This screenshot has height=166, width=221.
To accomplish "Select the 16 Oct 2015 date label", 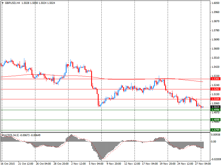I will [8, 164].
